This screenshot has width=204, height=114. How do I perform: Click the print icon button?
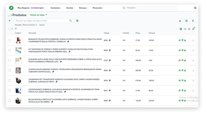[187, 21]
